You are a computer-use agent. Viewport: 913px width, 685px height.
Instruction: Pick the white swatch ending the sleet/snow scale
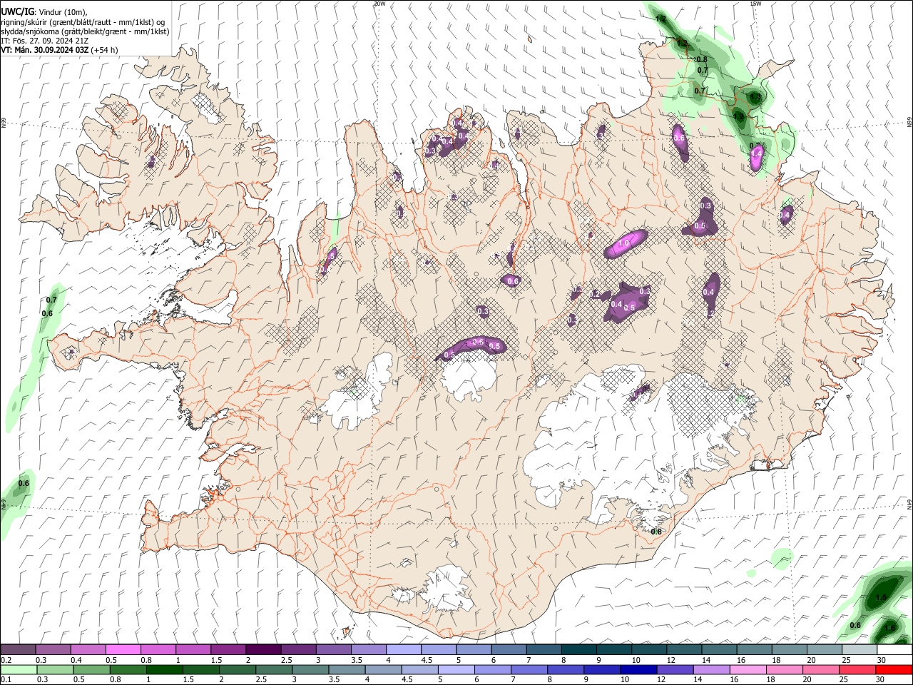(x=894, y=650)
